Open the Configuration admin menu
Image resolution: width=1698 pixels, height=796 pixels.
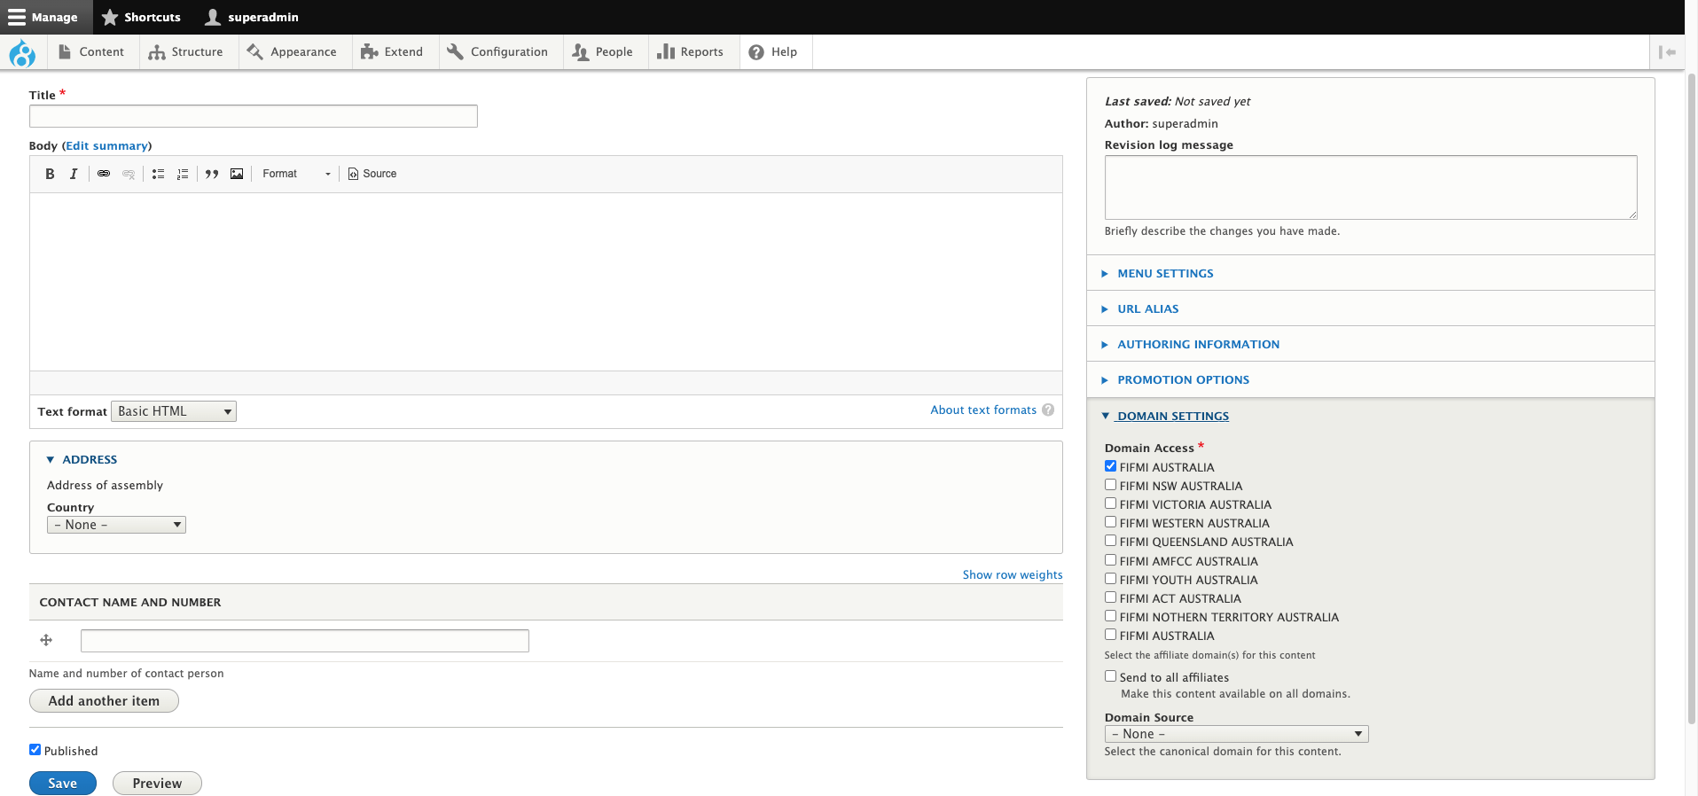click(498, 52)
